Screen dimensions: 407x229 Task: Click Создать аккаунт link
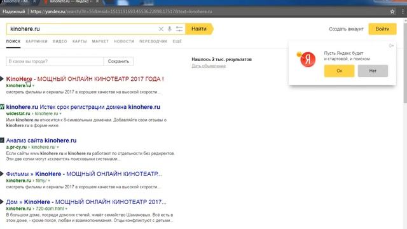(346, 29)
